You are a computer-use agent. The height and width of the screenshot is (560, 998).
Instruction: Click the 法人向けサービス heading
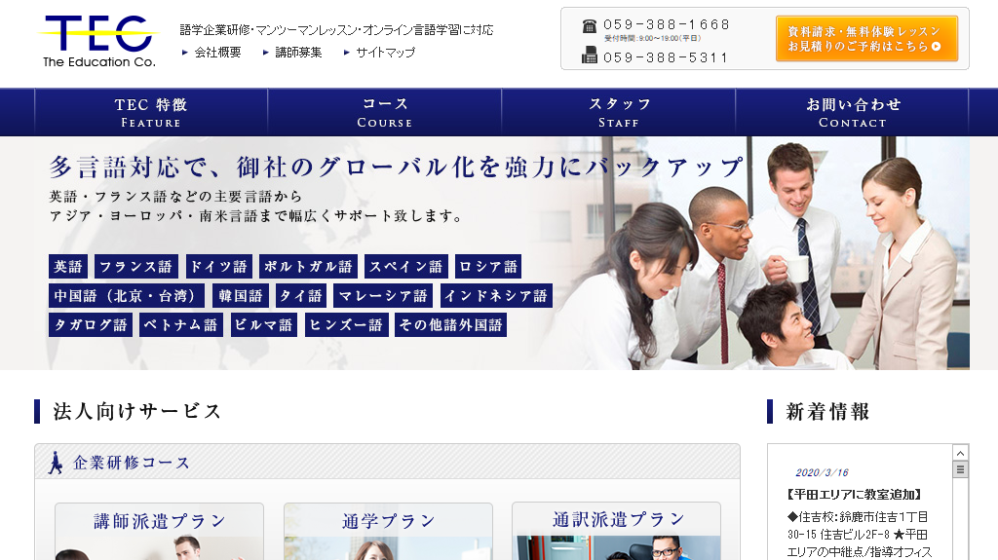[136, 411]
